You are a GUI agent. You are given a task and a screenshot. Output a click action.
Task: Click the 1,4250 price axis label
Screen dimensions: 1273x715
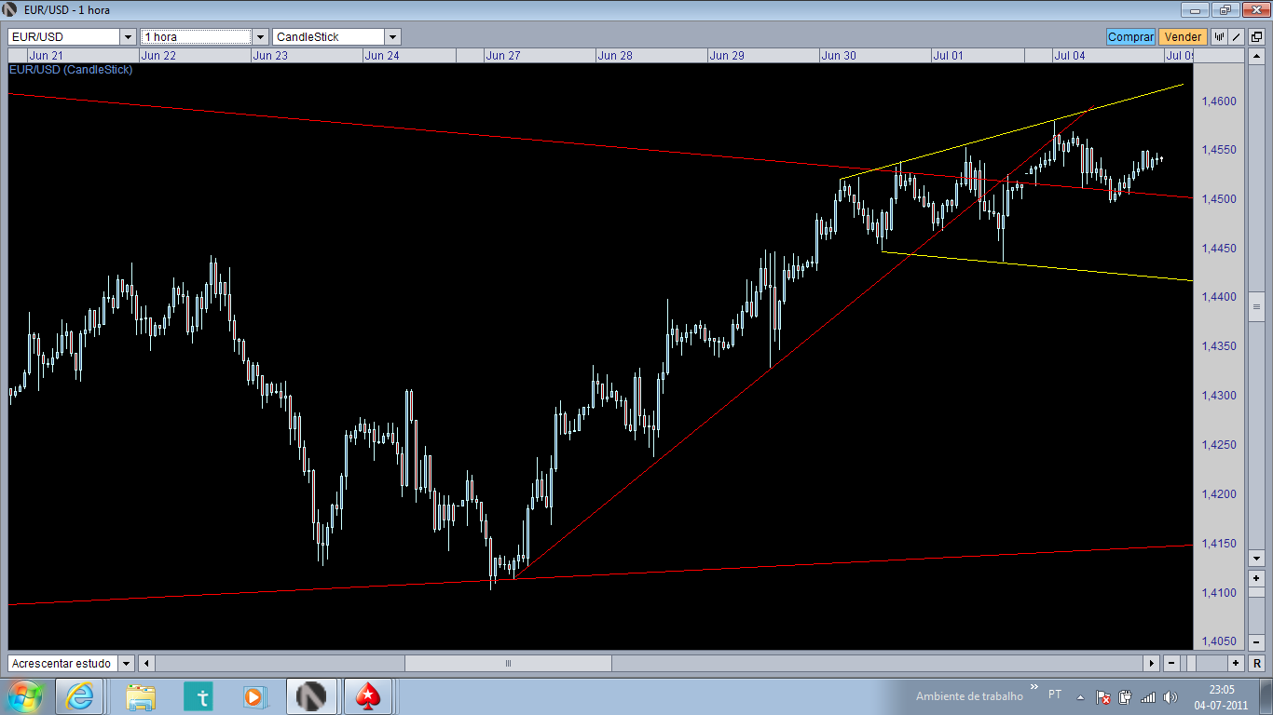click(x=1220, y=445)
